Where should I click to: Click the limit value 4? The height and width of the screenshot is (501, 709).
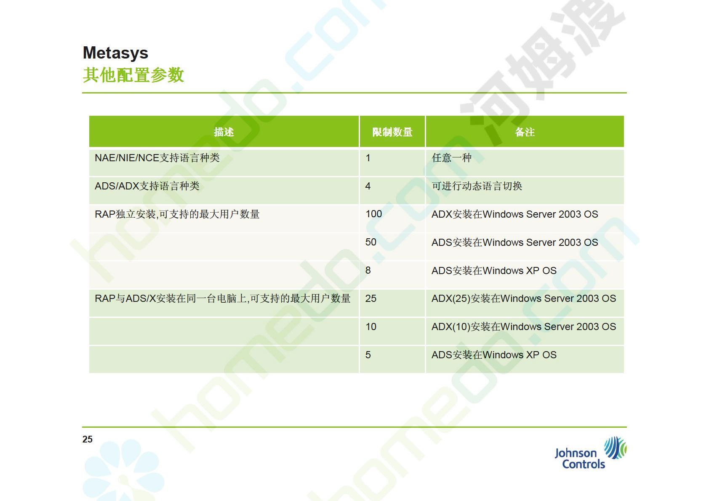pos(368,186)
